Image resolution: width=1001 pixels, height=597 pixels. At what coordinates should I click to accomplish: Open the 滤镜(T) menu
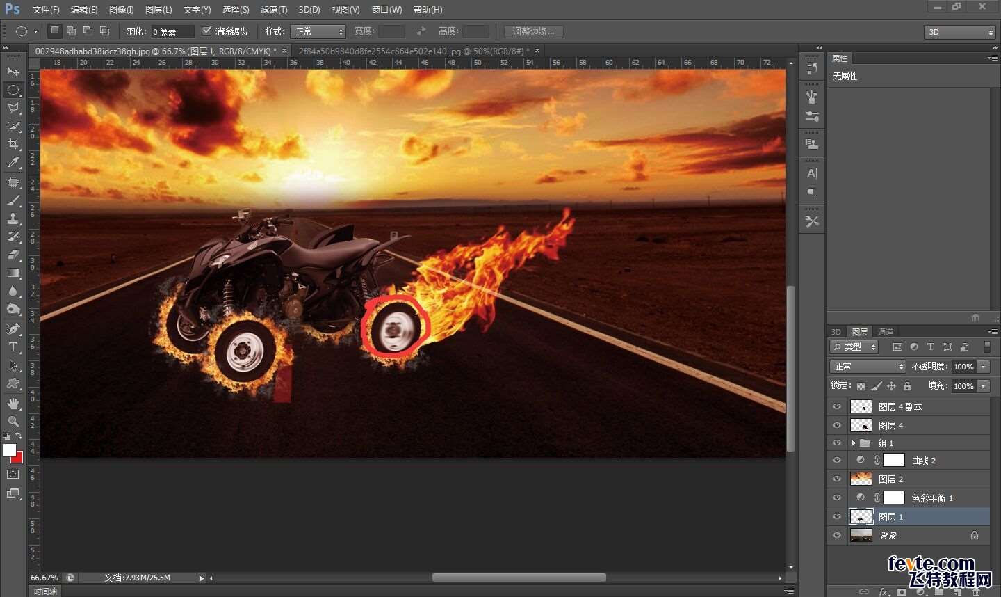[x=274, y=10]
